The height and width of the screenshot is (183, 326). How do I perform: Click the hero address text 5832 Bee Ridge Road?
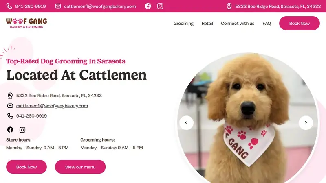[59, 96]
